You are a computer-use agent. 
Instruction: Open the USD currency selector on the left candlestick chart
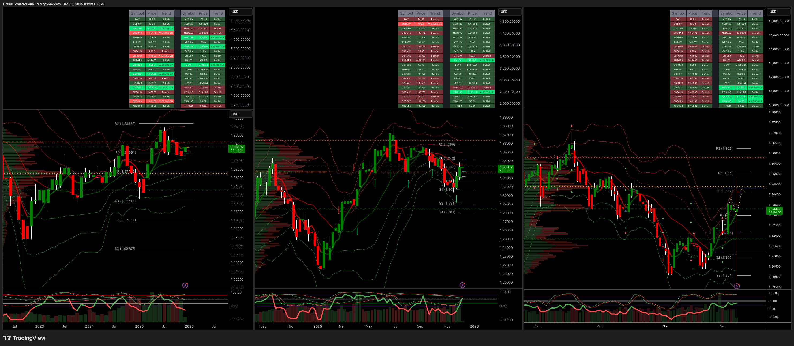click(x=240, y=114)
